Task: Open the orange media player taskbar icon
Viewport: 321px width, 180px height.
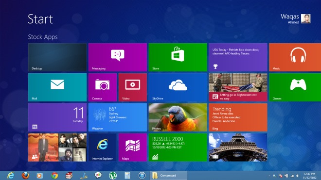Action: (x=40, y=176)
